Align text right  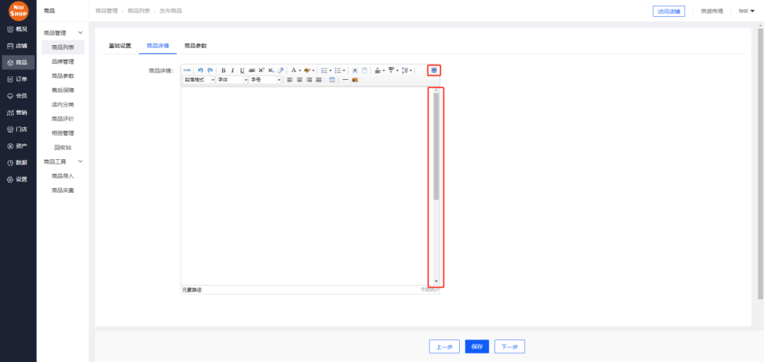click(309, 79)
